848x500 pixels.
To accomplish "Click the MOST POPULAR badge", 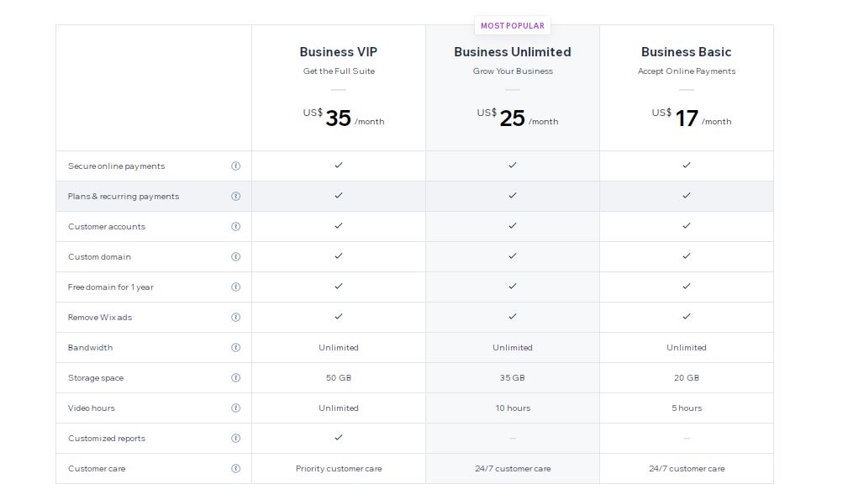I will point(513,25).
